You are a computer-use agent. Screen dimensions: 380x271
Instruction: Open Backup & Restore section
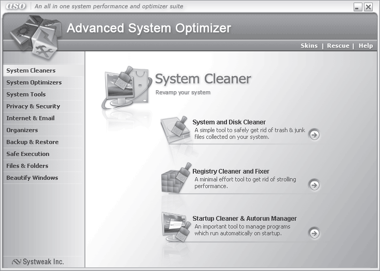point(32,142)
